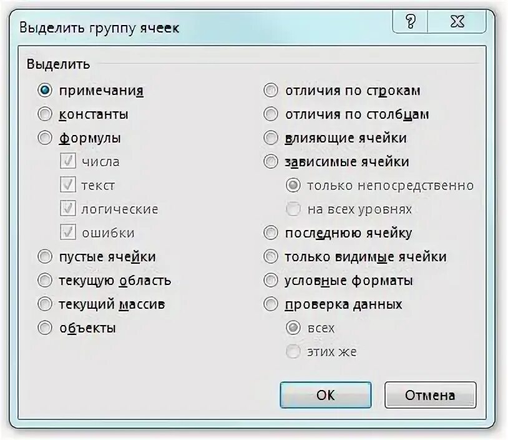This screenshot has width=508, height=440.
Task: Select the примечания radio button
Action: (x=45, y=90)
